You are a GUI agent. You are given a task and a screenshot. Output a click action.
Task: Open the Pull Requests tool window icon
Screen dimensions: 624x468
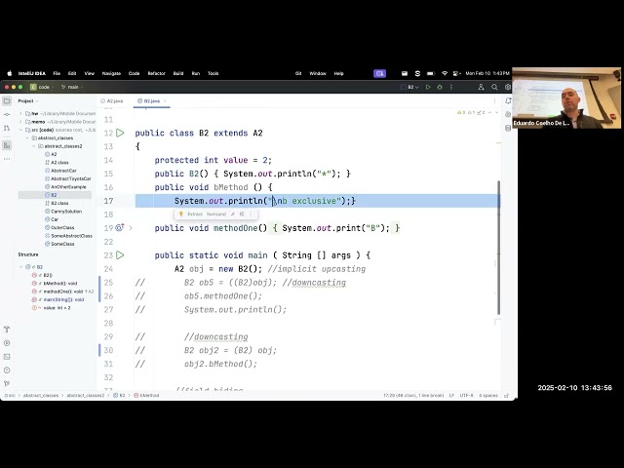point(7,128)
